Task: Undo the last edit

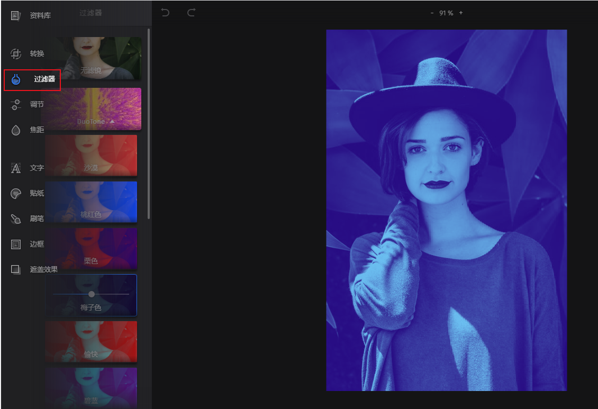Action: pyautogui.click(x=165, y=13)
